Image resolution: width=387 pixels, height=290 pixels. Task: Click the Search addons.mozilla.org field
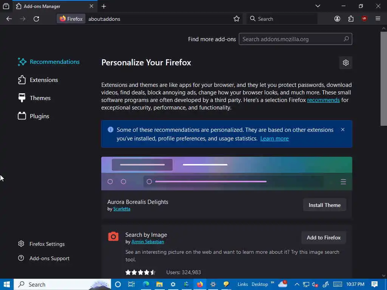tap(295, 39)
